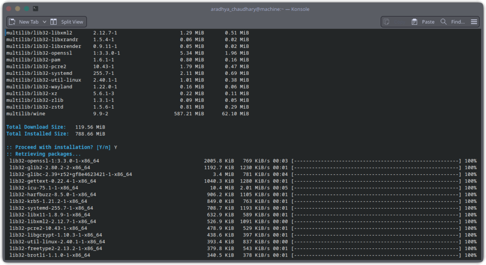Click the 1192.7 KiB glib2 download size

coord(219,168)
